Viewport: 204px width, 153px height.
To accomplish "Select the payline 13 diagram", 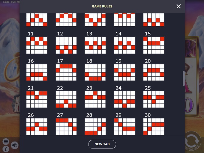I will point(95,45).
